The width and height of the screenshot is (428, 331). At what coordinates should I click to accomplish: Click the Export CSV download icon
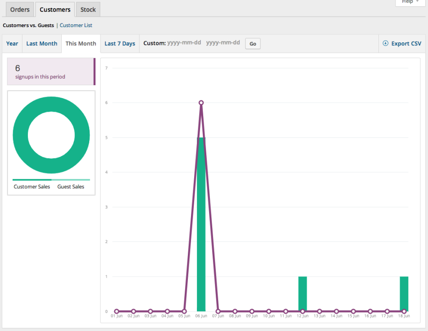pyautogui.click(x=385, y=44)
